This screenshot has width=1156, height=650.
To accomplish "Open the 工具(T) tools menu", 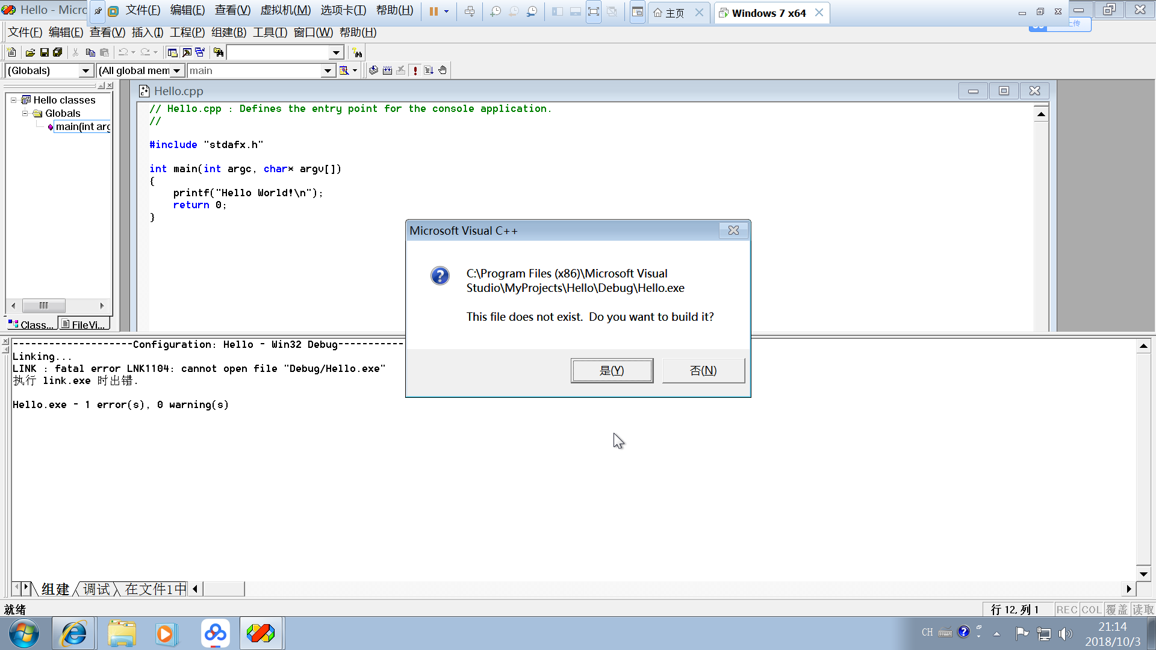I will pyautogui.click(x=270, y=32).
